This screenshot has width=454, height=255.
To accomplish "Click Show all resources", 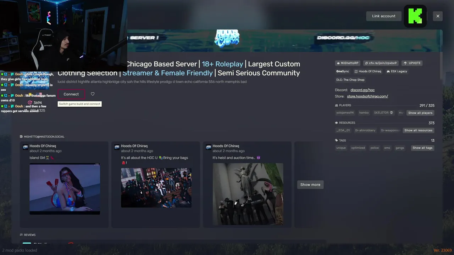I will click(x=418, y=130).
